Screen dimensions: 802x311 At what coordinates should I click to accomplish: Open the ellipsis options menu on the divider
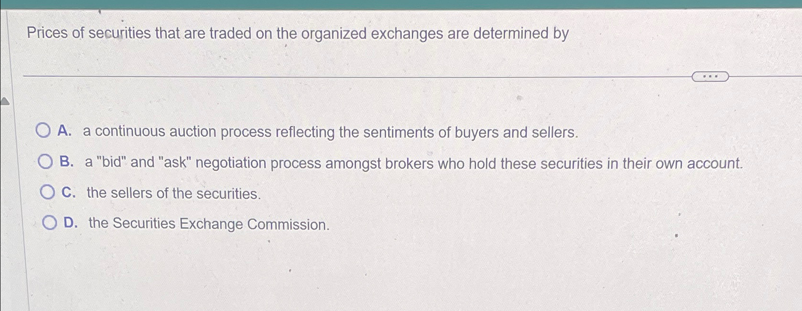(x=711, y=75)
